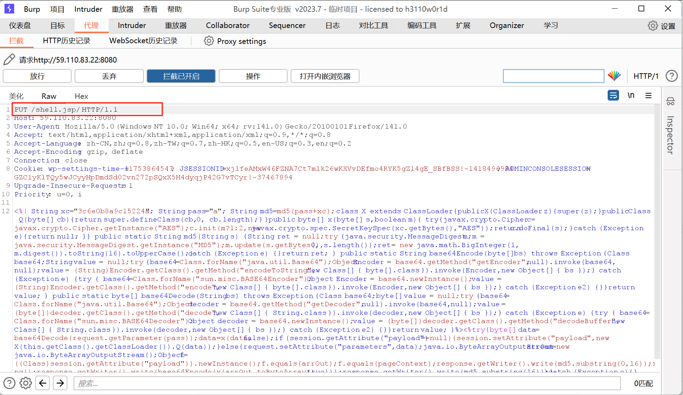This screenshot has height=395, width=683.
Task: Click the 放行 forward button
Action: pyautogui.click(x=37, y=76)
